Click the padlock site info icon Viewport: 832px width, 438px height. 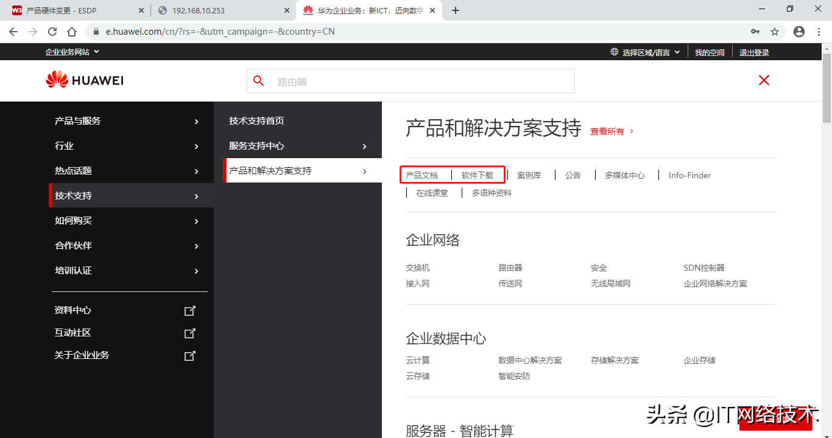(x=96, y=32)
